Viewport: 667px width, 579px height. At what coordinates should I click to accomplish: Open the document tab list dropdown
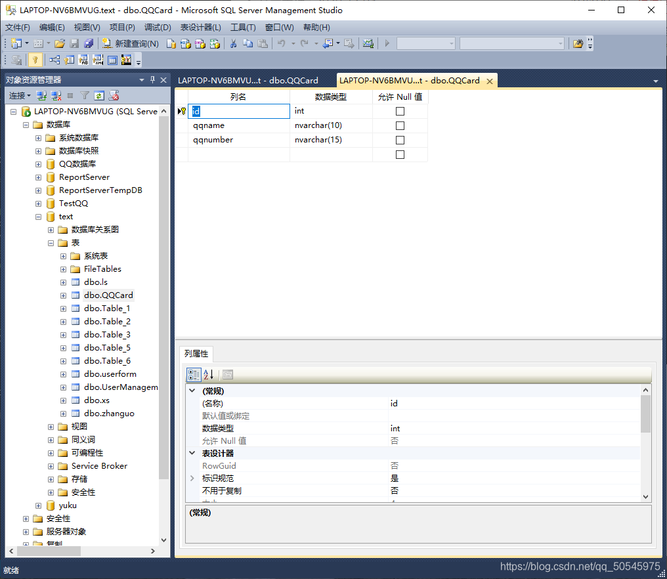[656, 81]
